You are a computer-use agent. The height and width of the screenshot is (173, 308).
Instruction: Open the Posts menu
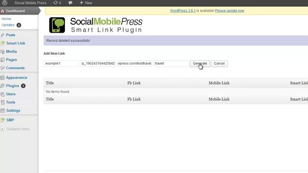pyautogui.click(x=11, y=35)
